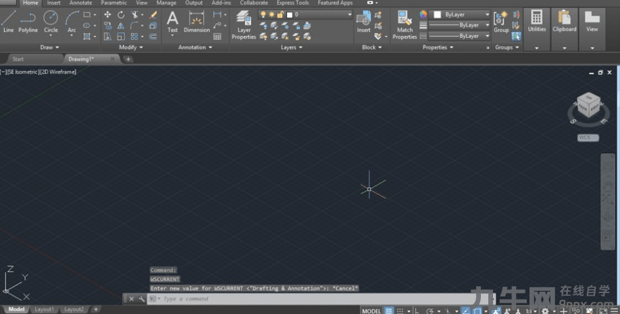Select the Move tool in the Modify panel
The height and width of the screenshot is (314, 620).
(x=107, y=15)
